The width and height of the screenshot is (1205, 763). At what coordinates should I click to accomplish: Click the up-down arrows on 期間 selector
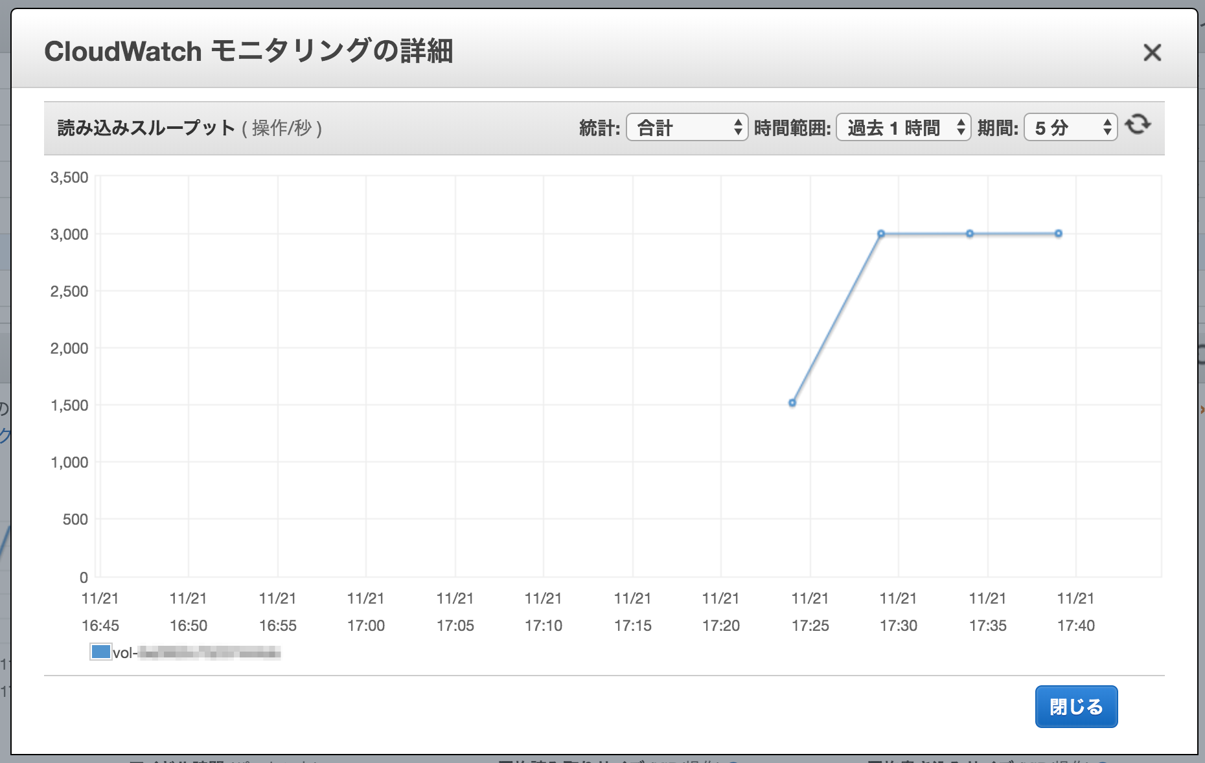1107,128
